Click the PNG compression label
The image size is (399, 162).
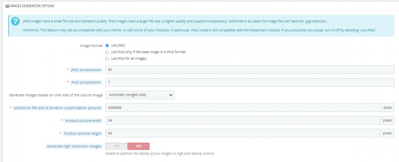pos(87,83)
